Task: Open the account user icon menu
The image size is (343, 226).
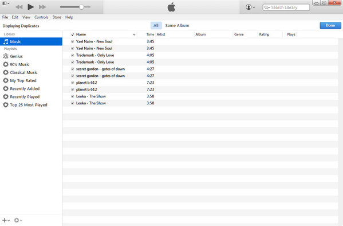Action: click(x=250, y=7)
